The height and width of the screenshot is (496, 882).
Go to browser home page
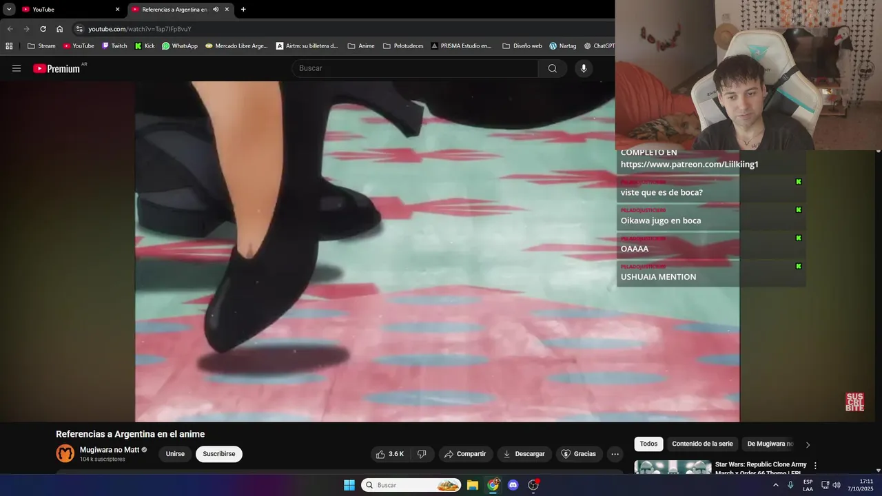59,29
